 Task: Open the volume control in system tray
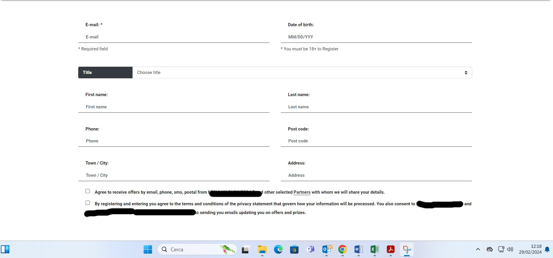click(x=510, y=249)
